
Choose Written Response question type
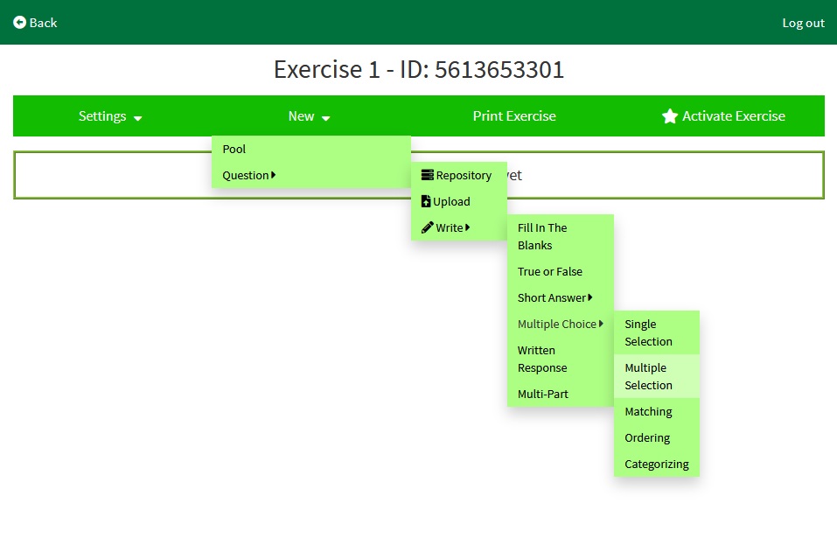[x=542, y=359]
